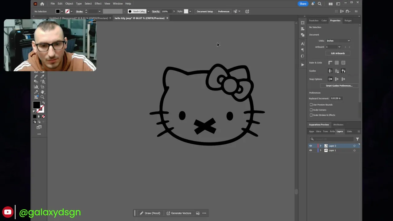This screenshot has height=221, width=393.
Task: Enable Scale Strokes & Effects checkbox
Action: pyautogui.click(x=311, y=115)
